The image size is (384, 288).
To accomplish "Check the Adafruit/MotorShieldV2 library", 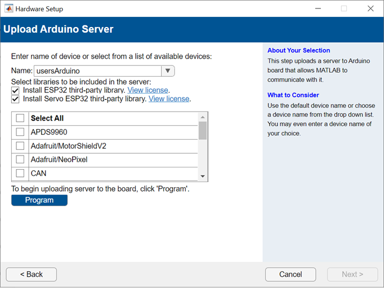I will pos(20,146).
